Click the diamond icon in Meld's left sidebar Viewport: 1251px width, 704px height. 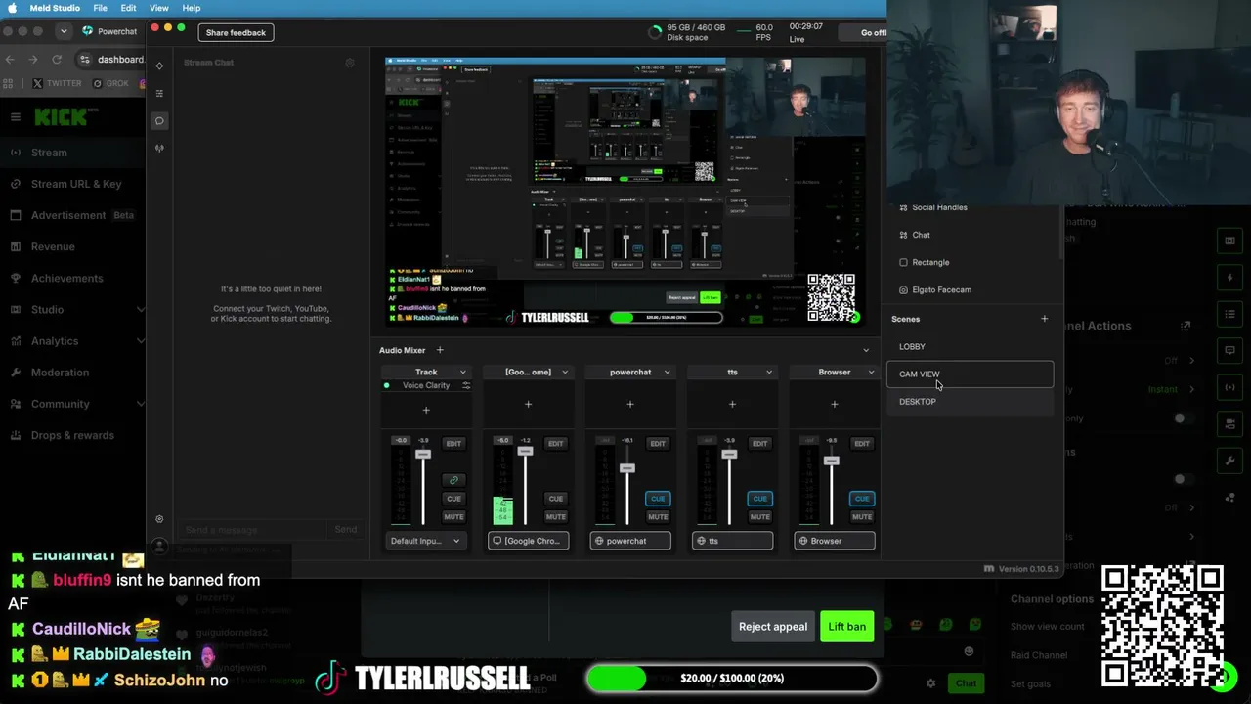point(159,66)
